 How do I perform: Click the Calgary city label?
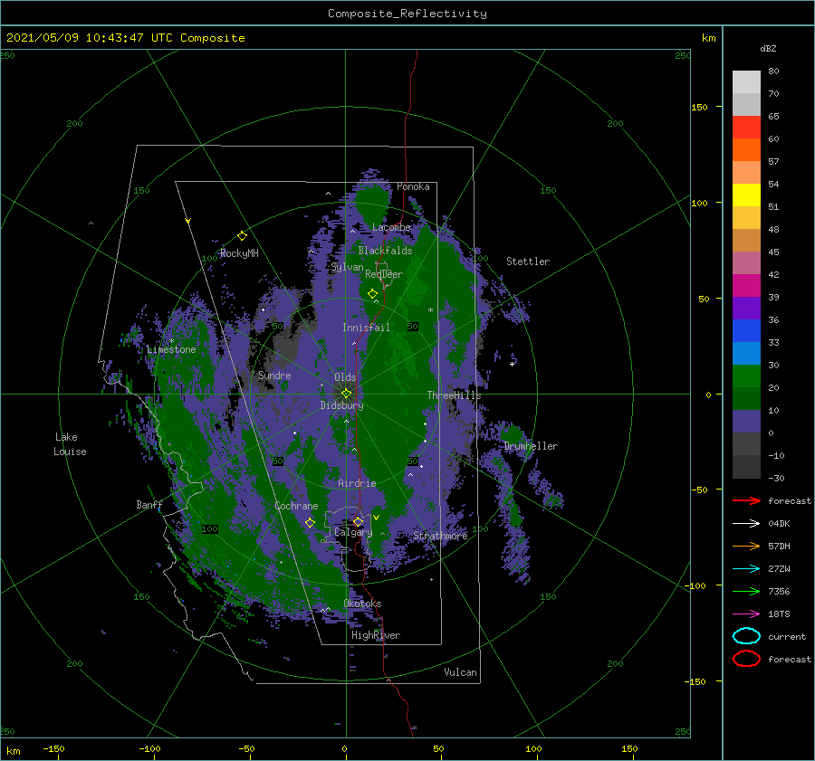tap(353, 532)
